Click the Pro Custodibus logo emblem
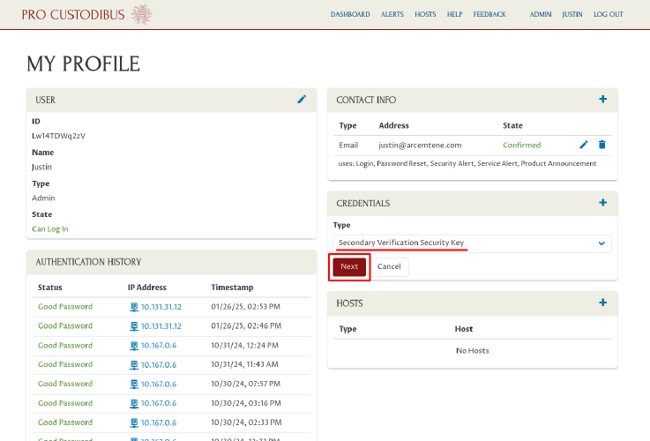The height and width of the screenshot is (441, 650). point(142,14)
